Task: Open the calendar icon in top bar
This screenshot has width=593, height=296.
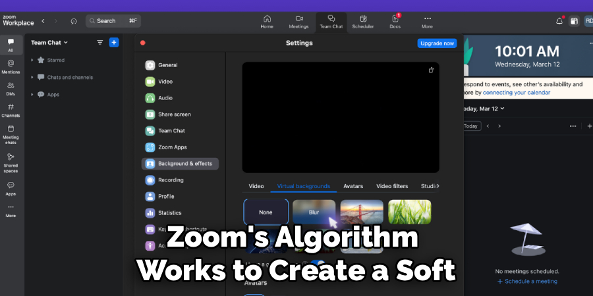Action: point(575,21)
